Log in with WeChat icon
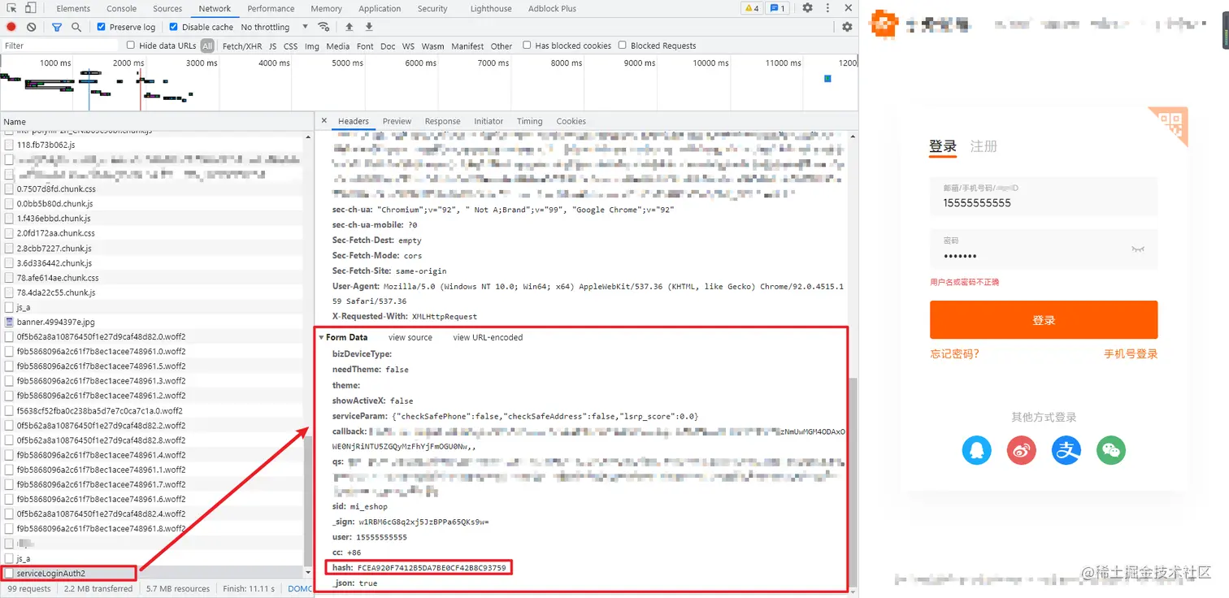Image resolution: width=1229 pixels, height=598 pixels. (1111, 450)
